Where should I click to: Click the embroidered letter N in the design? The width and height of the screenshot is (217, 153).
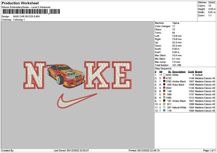pos(35,75)
